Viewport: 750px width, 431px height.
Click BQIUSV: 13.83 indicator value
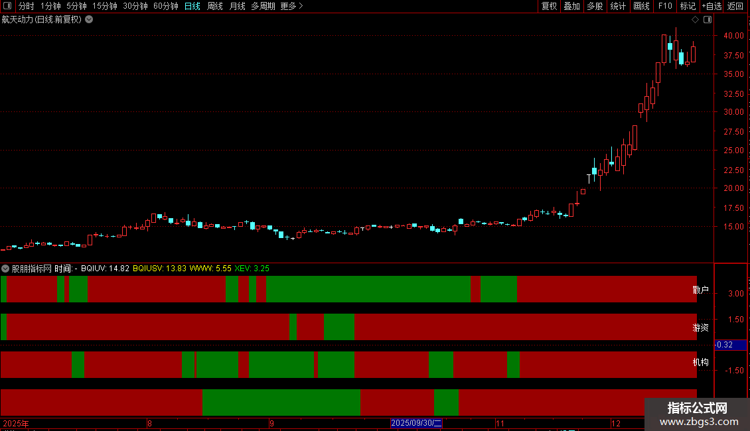pos(159,269)
